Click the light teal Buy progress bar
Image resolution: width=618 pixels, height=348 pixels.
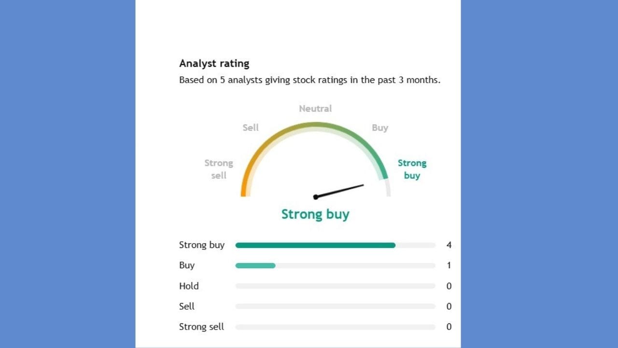click(x=255, y=266)
